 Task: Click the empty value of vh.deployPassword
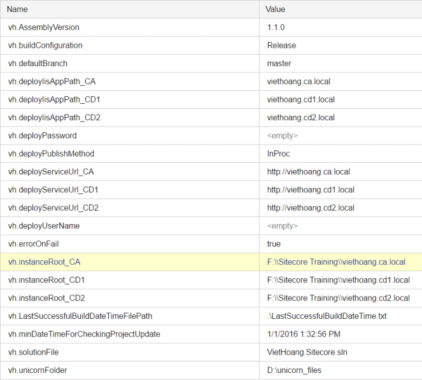282,136
